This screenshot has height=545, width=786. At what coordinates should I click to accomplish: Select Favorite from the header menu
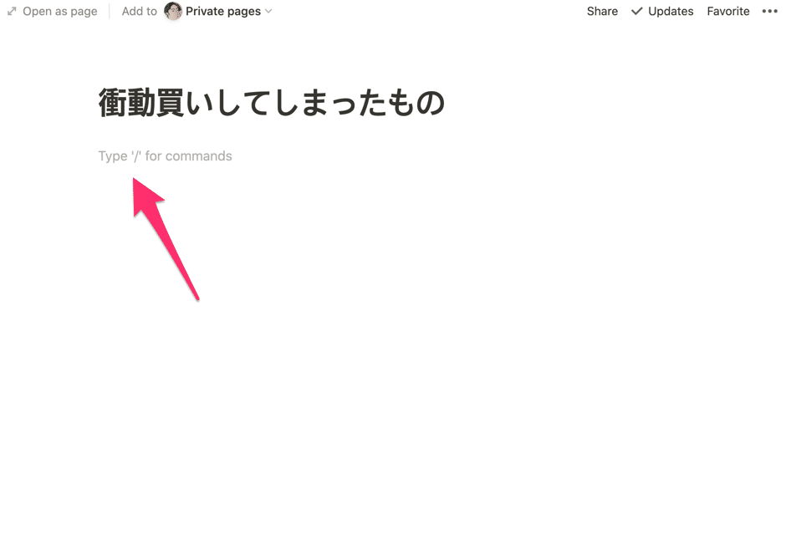(x=727, y=11)
